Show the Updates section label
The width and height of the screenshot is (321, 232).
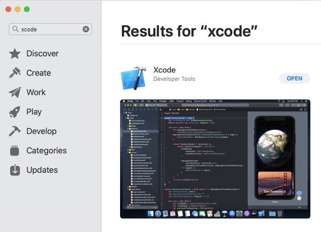tap(42, 170)
